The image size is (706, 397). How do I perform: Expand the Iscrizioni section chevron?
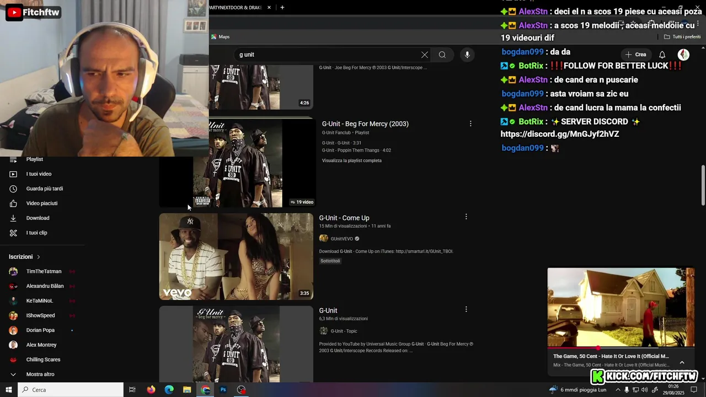click(x=39, y=257)
